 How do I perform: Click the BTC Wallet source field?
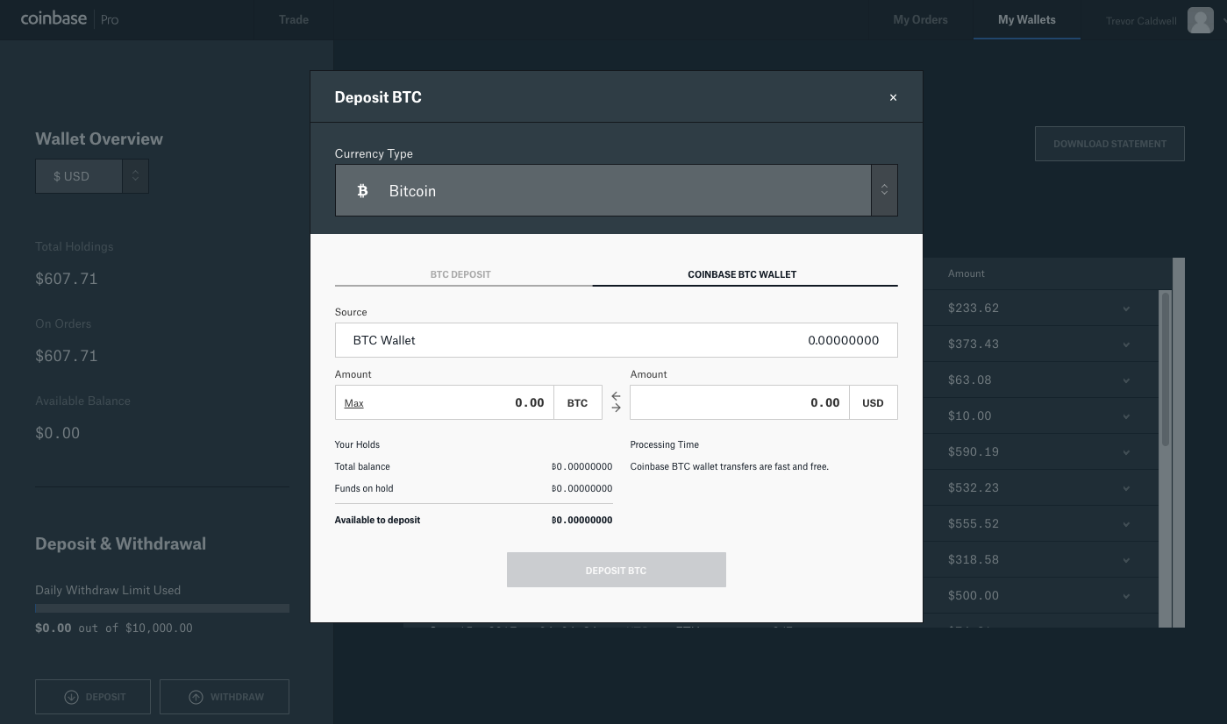616,340
